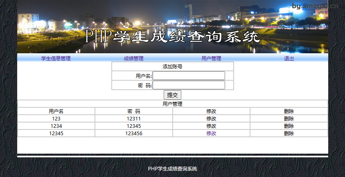This screenshot has width=345, height=177.
Task: Click 删除 for user 12345
Action: (x=289, y=134)
